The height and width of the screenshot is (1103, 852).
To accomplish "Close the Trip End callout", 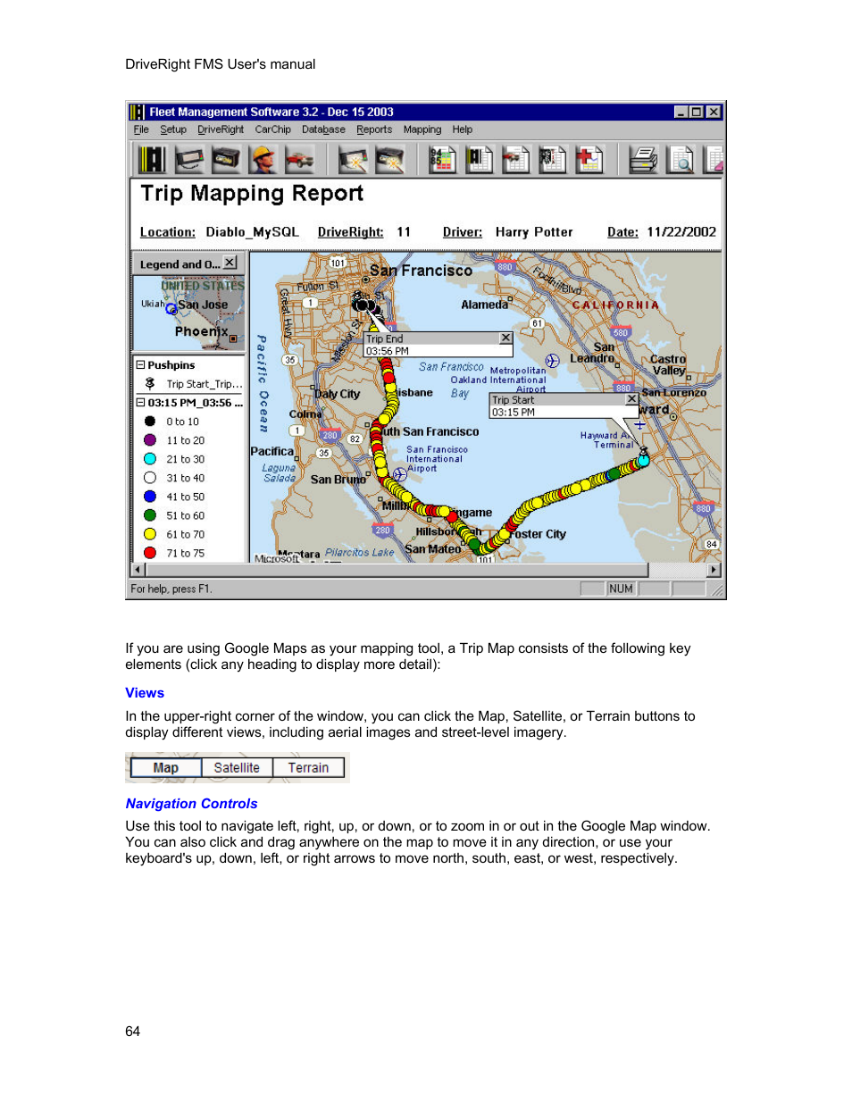I will 505,338.
